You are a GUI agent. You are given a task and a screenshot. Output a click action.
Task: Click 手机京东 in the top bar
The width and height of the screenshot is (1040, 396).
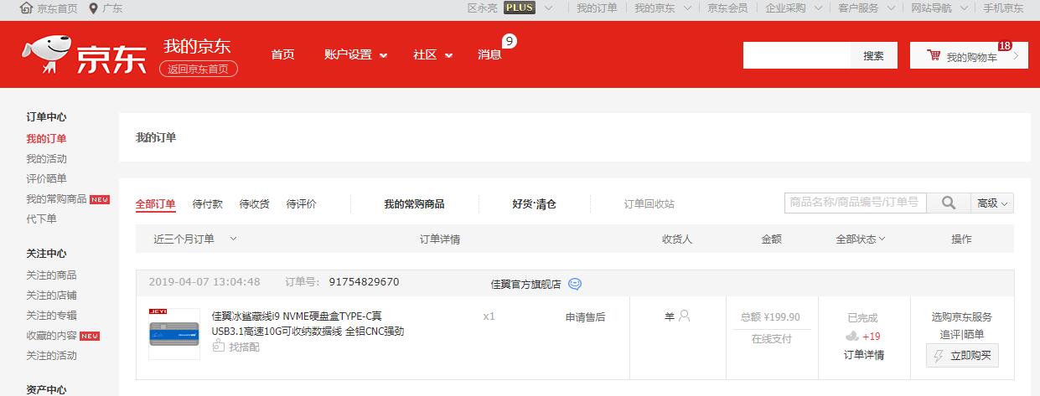pyautogui.click(x=1003, y=8)
